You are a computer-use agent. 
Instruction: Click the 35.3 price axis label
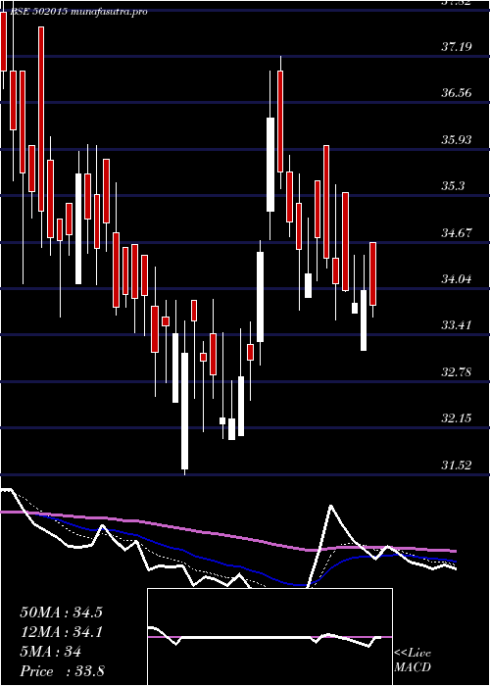click(x=453, y=186)
